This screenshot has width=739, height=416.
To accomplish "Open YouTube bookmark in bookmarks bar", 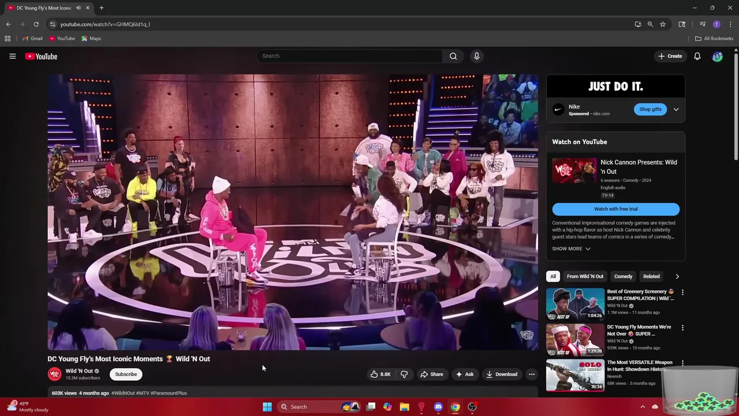I will 62,39.
